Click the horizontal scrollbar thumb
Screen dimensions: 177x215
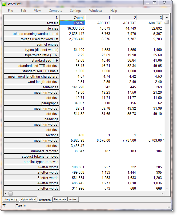pos(11,193)
